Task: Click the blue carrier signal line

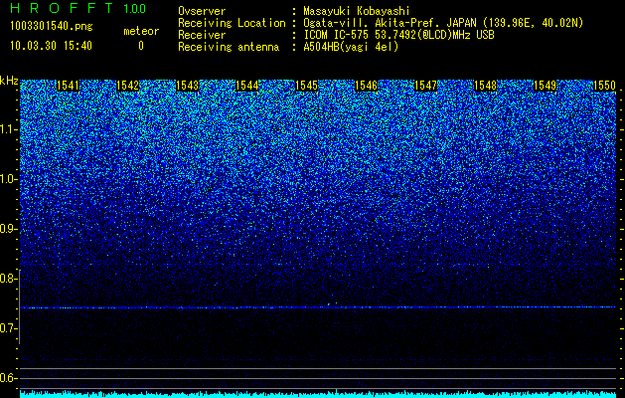Action: pyautogui.click(x=318, y=307)
